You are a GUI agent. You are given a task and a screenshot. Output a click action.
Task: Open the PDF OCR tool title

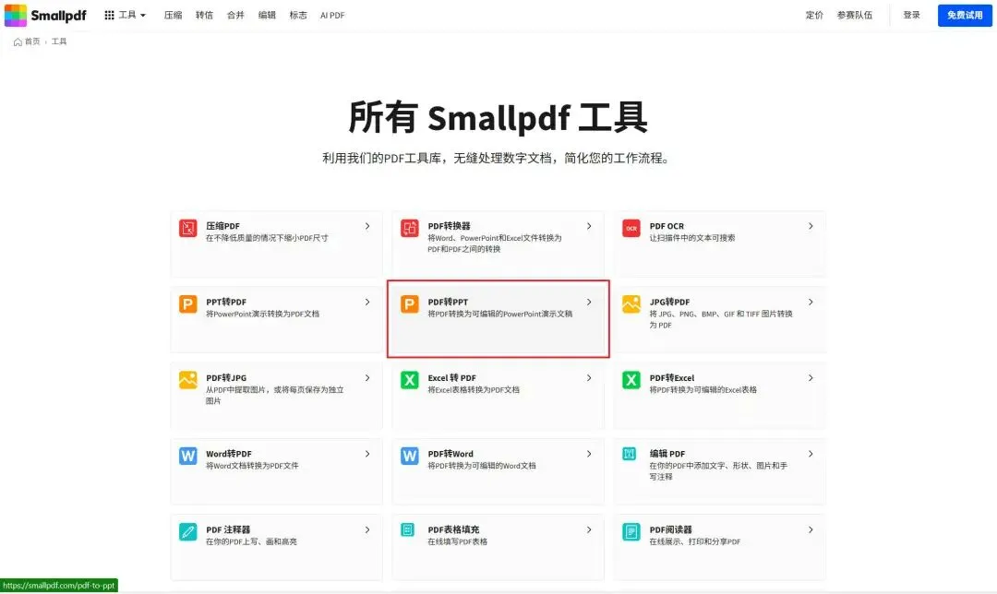point(667,226)
